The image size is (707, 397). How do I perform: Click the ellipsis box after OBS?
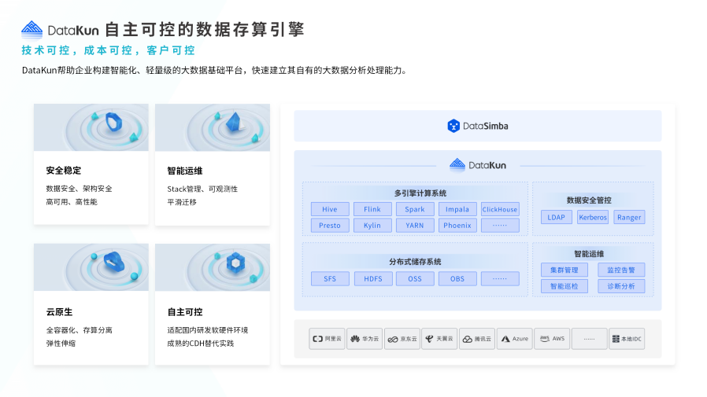point(500,278)
